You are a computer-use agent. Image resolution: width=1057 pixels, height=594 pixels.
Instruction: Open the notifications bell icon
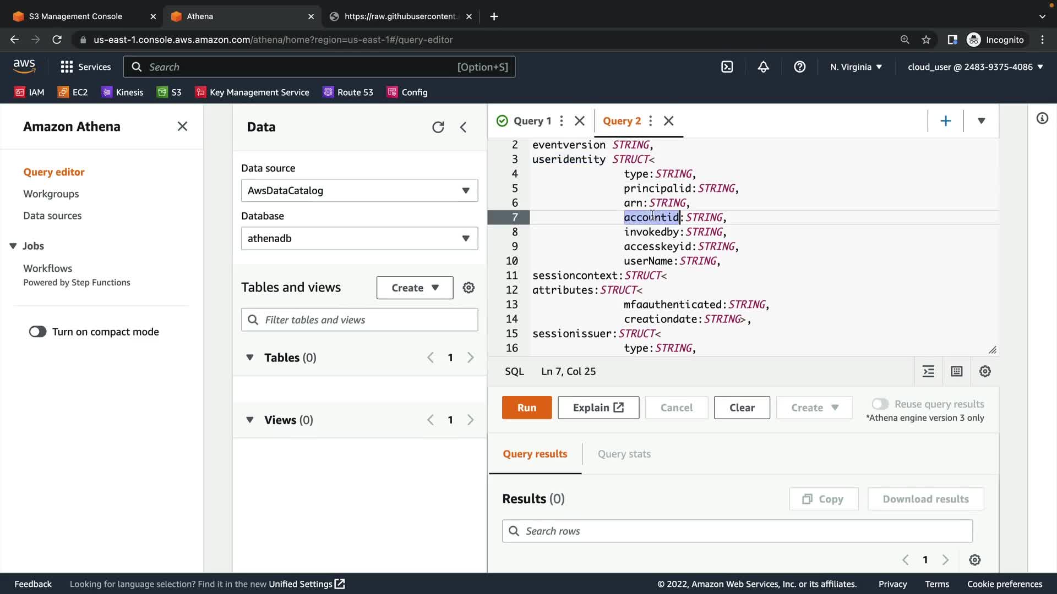763,67
